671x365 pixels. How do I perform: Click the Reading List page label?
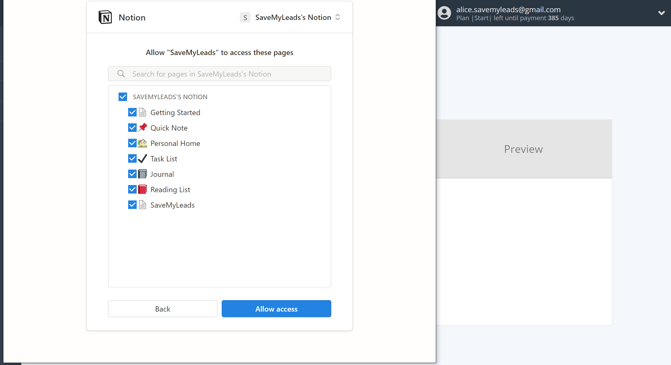pyautogui.click(x=170, y=190)
